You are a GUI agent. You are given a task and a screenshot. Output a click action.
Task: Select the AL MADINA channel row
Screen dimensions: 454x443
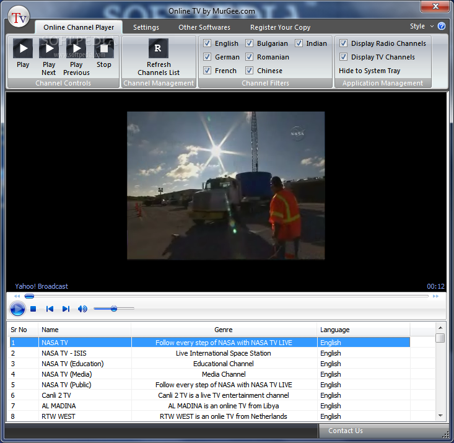[x=210, y=406]
